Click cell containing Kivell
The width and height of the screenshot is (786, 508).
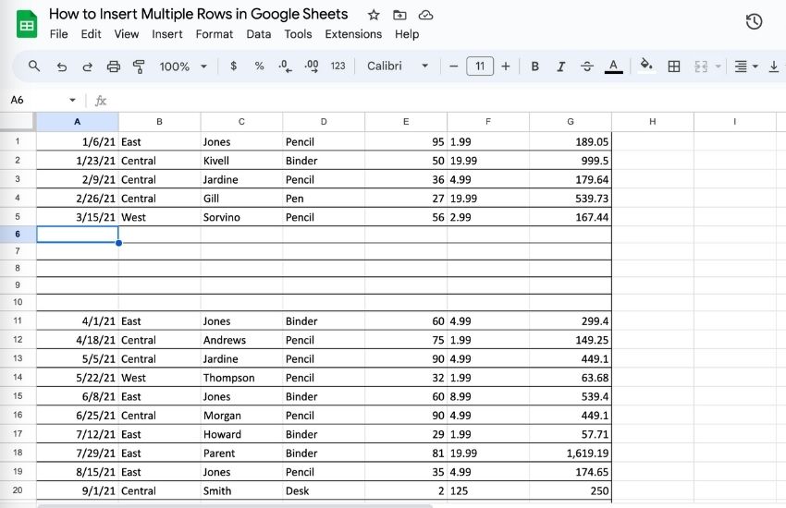pyautogui.click(x=241, y=161)
